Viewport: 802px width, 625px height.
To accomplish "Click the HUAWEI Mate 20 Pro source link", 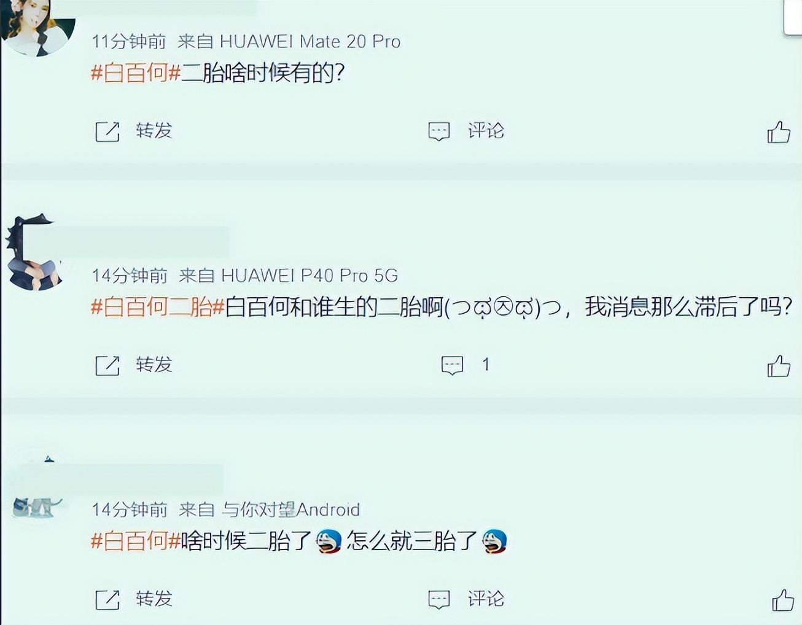I will [310, 41].
